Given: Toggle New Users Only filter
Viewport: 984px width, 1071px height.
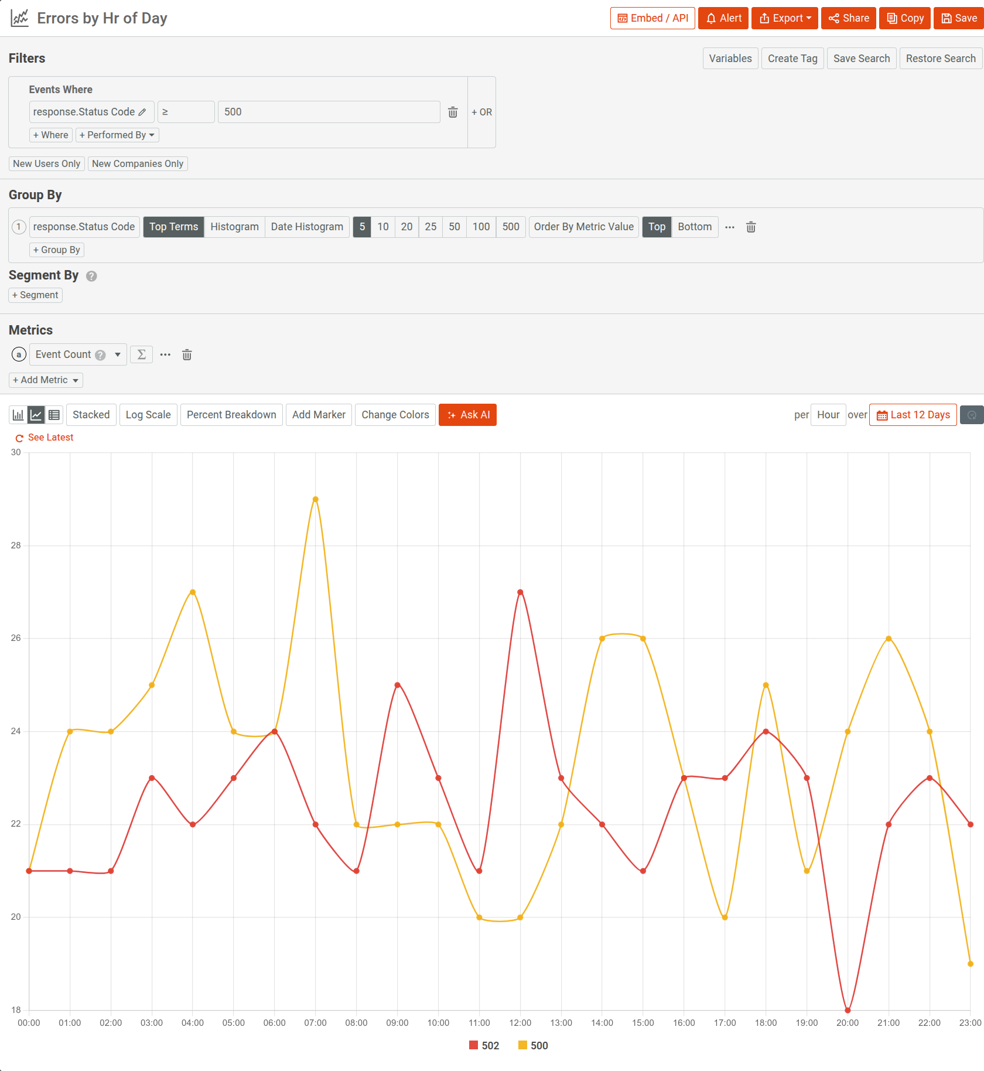Looking at the screenshot, I should [46, 163].
